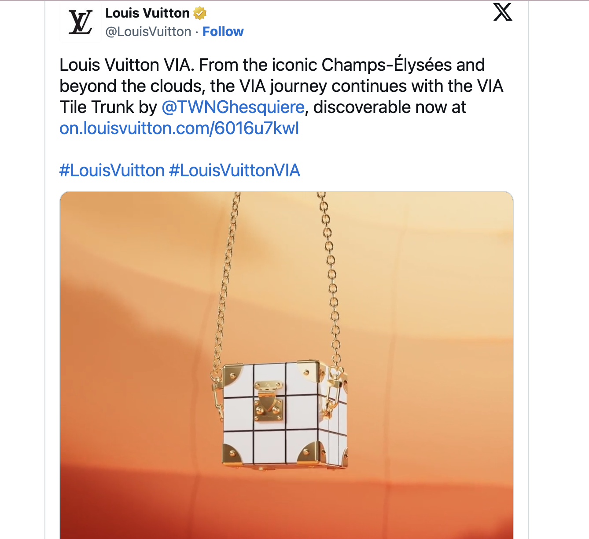Open the Louis Vuitton LV logo avatar
Image resolution: width=589 pixels, height=539 pixels.
(x=81, y=22)
